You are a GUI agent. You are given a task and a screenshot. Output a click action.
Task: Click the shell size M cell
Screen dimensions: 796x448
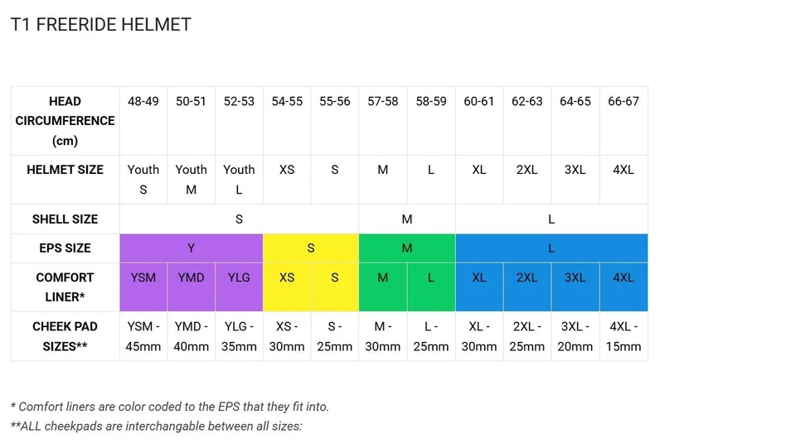(406, 219)
